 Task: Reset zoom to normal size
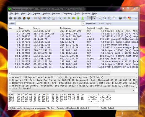point(109,18)
